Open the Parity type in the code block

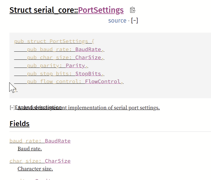[x=75, y=66]
